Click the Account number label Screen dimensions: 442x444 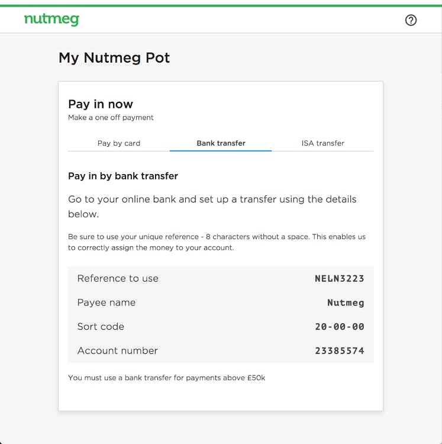117,351
